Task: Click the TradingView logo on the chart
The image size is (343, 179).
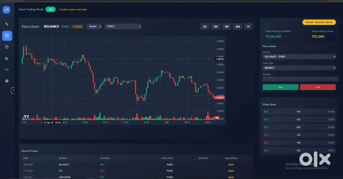Action: (26, 116)
